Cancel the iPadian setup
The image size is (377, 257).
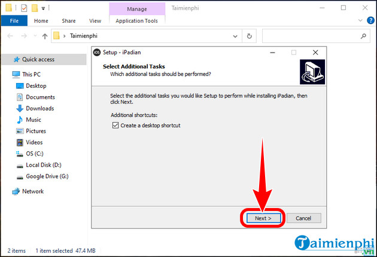(303, 218)
